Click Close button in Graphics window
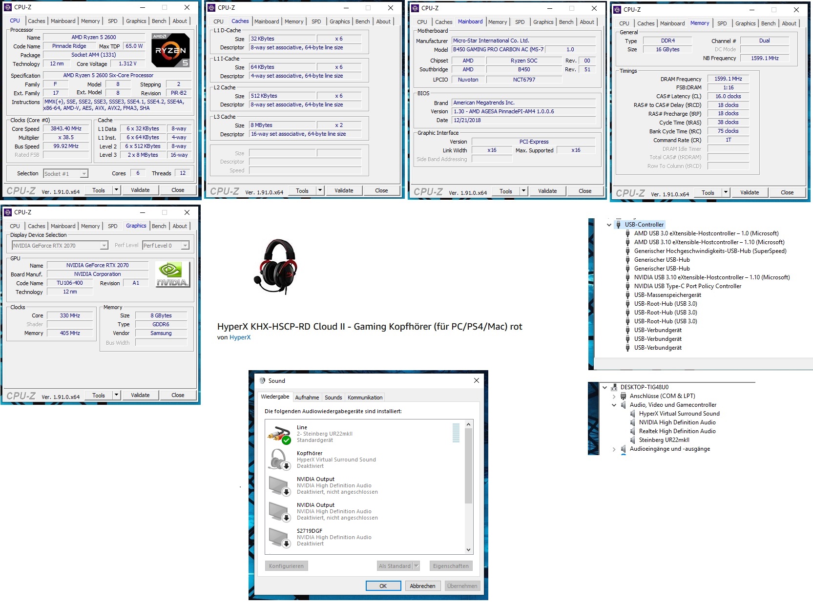The image size is (813, 607). click(178, 395)
